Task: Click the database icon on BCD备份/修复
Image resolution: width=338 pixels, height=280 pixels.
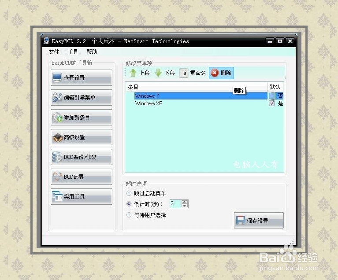Action: 57,157
